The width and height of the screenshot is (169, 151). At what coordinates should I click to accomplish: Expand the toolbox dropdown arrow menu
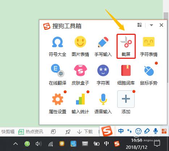(151, 25)
